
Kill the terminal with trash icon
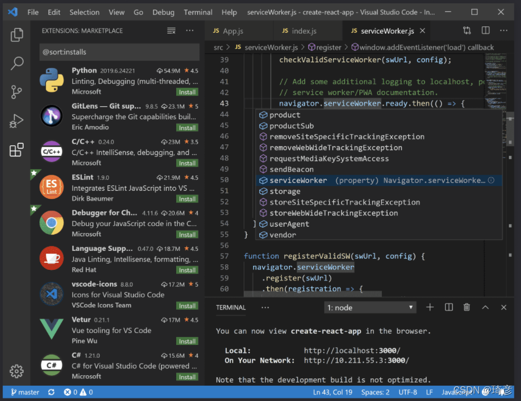[x=467, y=307]
